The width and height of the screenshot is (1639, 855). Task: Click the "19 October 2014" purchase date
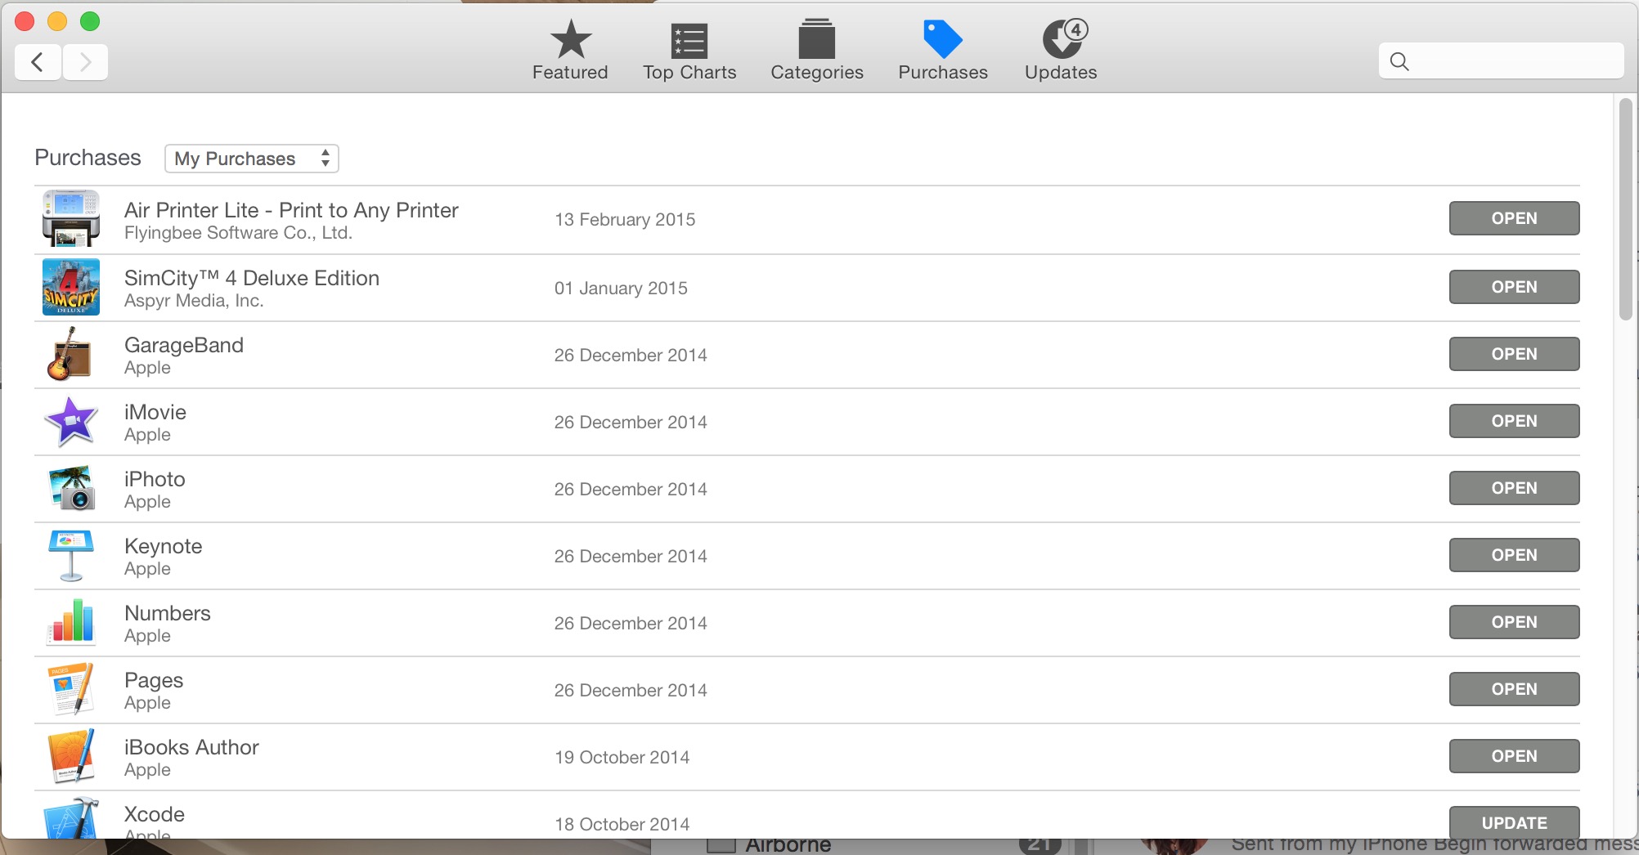point(622,757)
